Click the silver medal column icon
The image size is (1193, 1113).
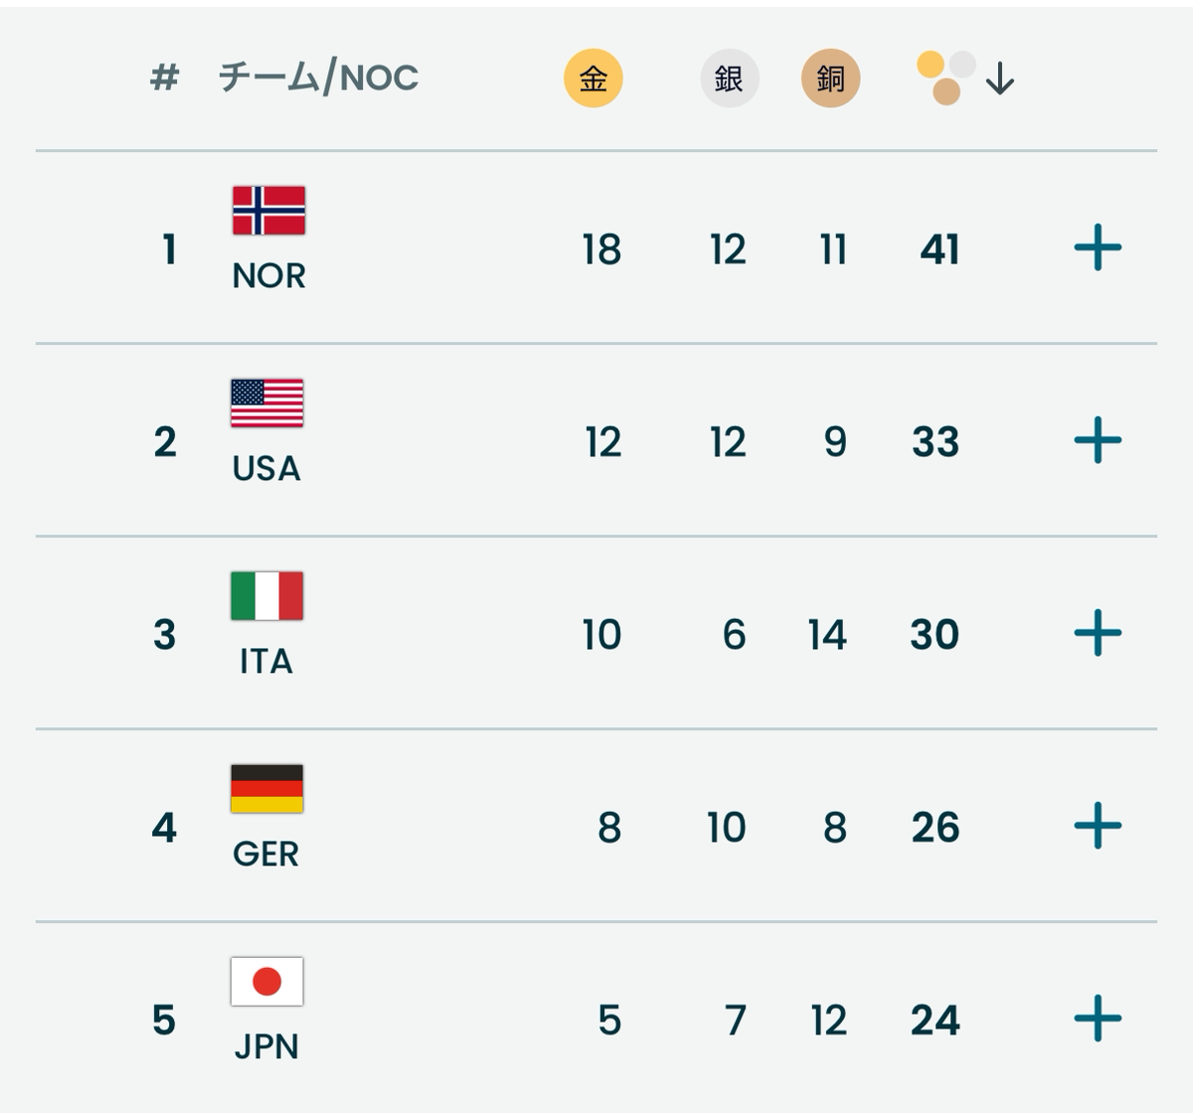point(729,79)
